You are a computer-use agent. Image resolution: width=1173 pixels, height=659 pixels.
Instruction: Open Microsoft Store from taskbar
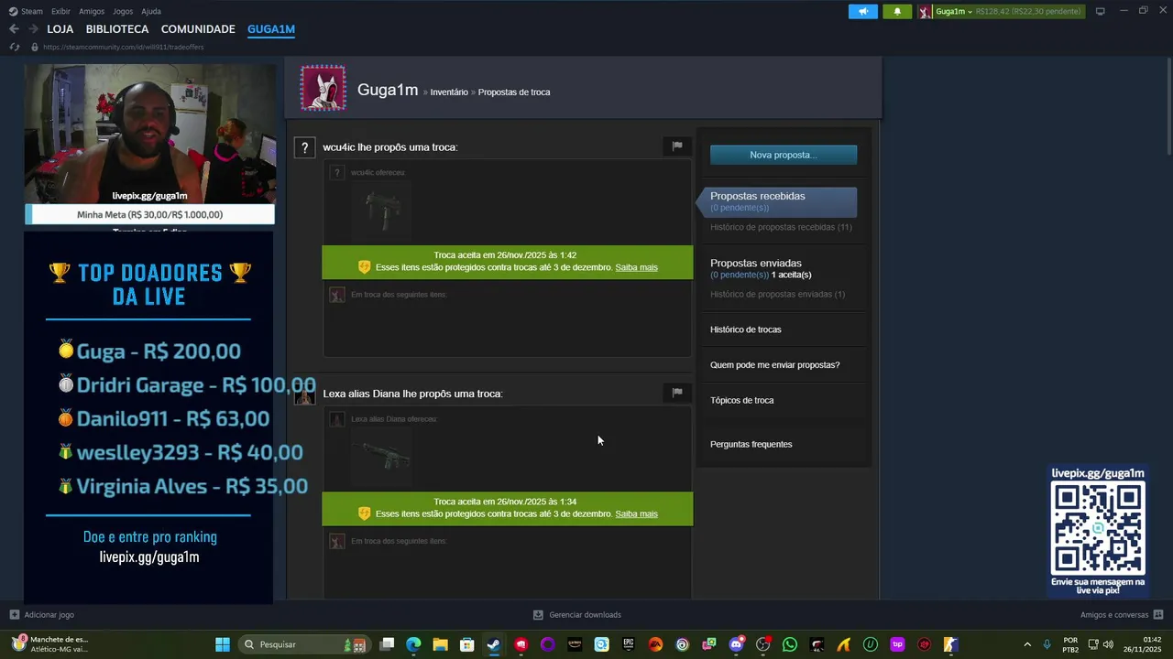[x=466, y=644]
